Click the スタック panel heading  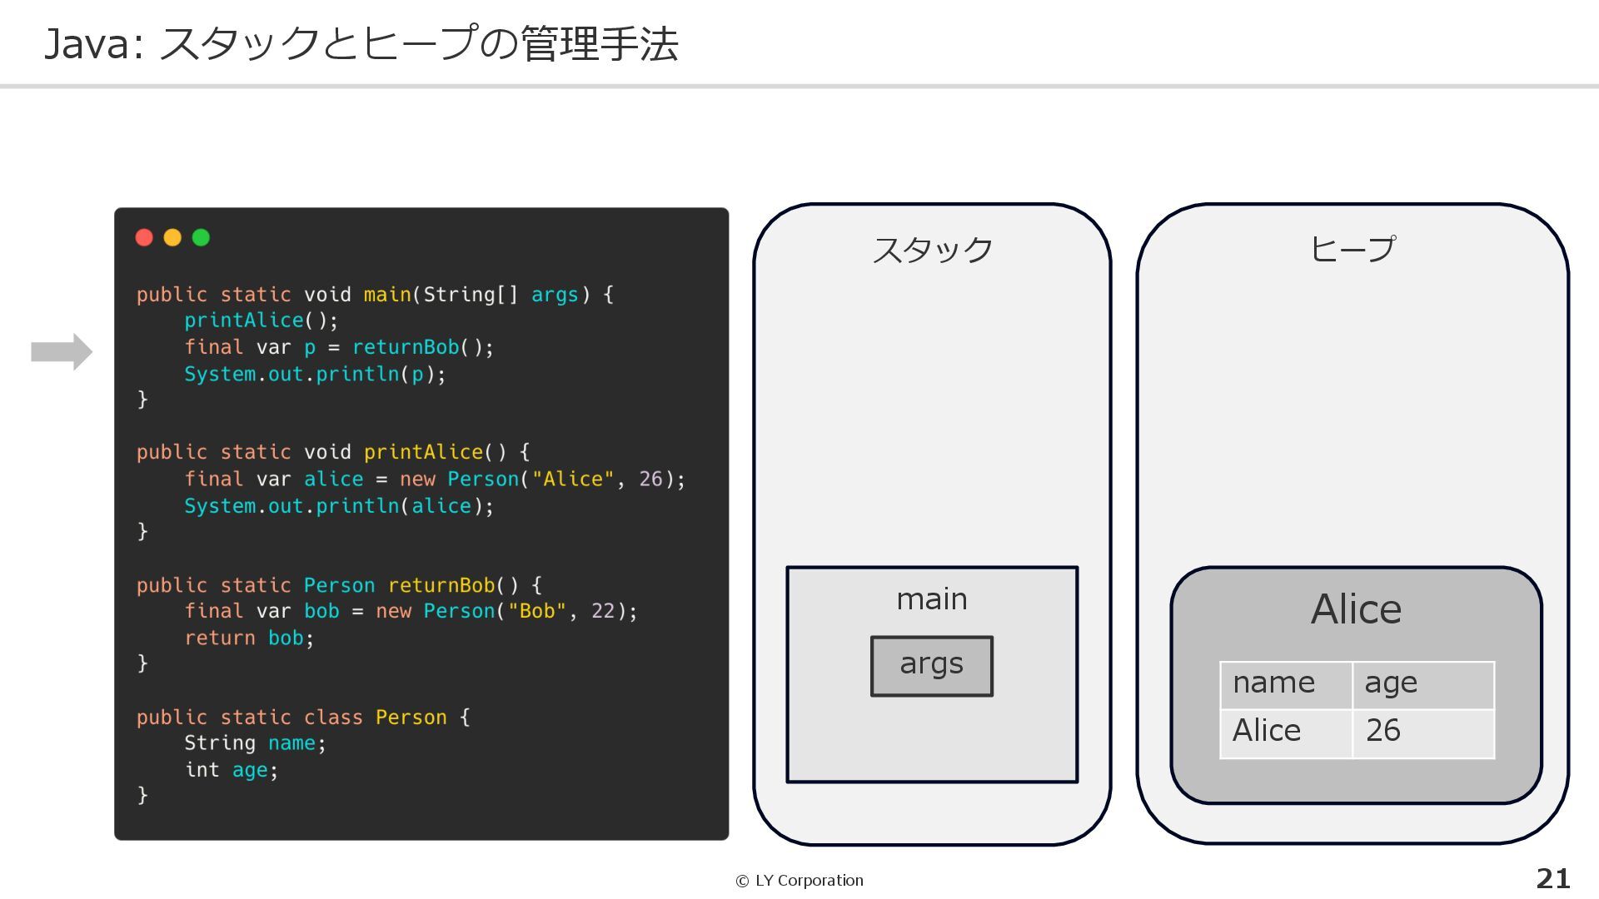click(932, 250)
